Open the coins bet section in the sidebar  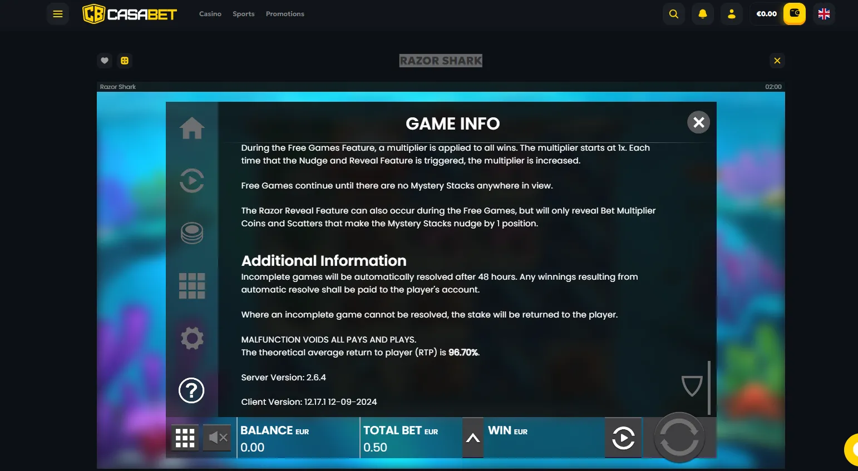[192, 233]
